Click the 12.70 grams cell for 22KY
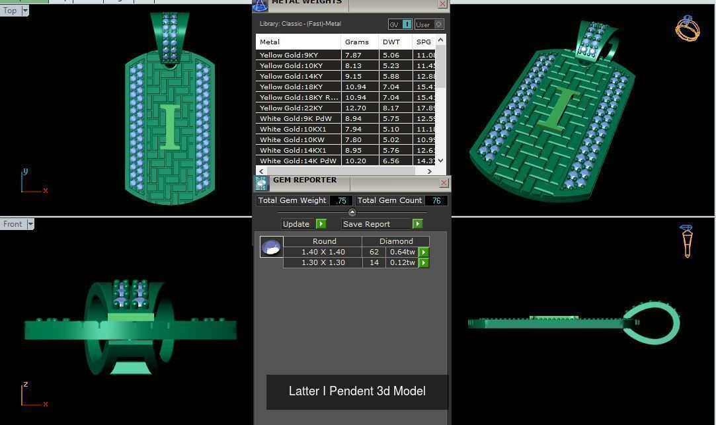The width and height of the screenshot is (716, 425). tap(360, 108)
